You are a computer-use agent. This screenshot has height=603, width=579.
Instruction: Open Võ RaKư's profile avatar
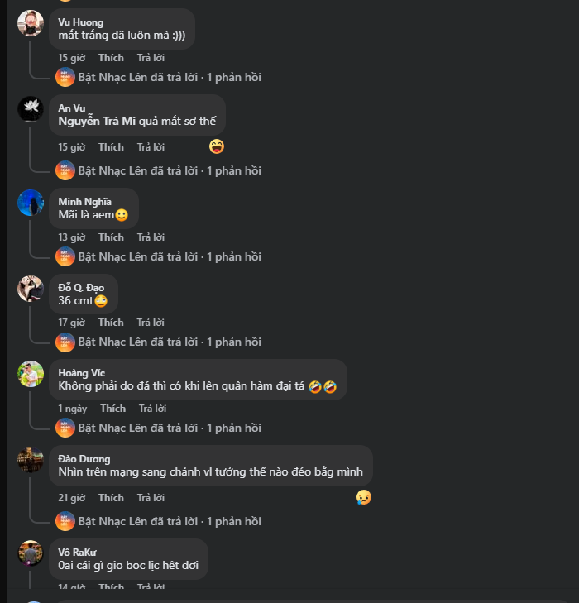(x=31, y=553)
